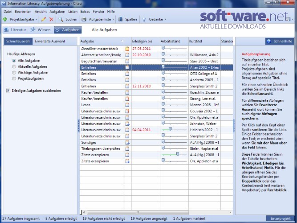Open the Datei menu
The image size is (297, 223).
[x=8, y=12]
